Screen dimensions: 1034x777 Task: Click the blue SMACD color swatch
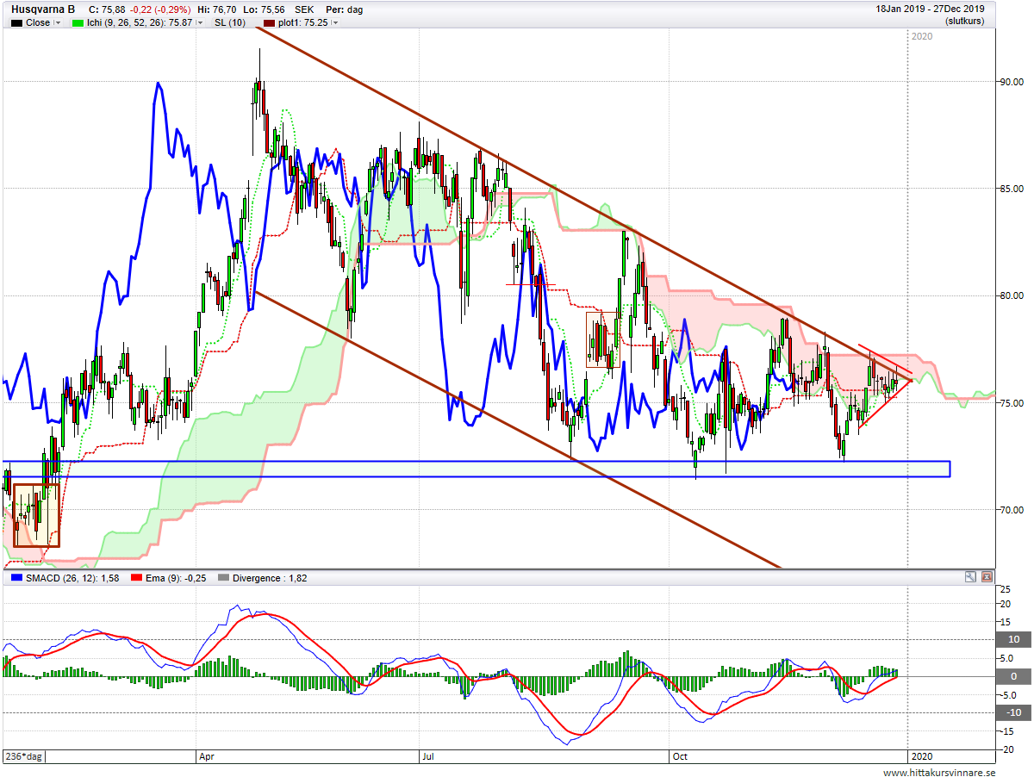[16, 578]
